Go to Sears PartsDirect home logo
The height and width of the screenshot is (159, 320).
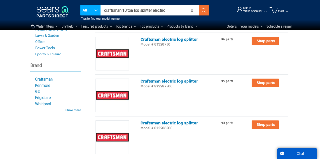pos(52,12)
